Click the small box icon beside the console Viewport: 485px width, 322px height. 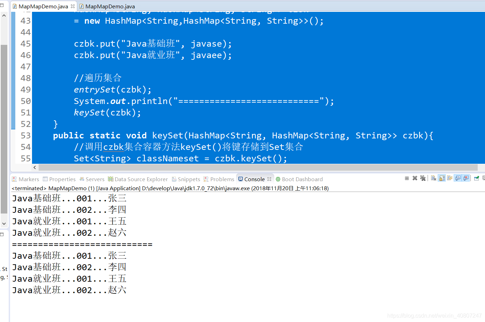2,234
